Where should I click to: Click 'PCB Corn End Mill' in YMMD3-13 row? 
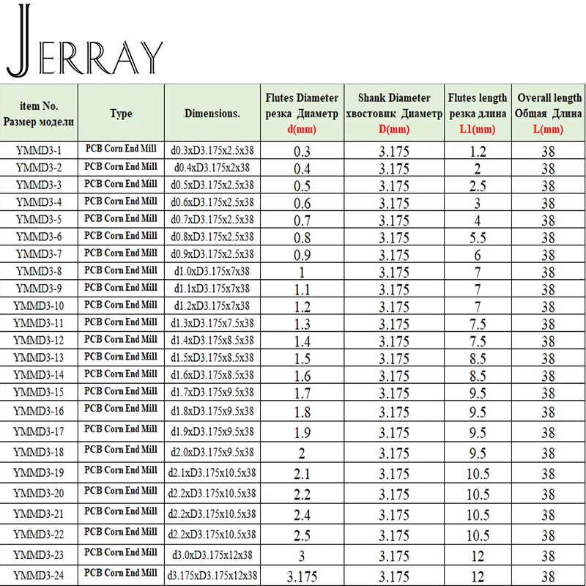121,356
